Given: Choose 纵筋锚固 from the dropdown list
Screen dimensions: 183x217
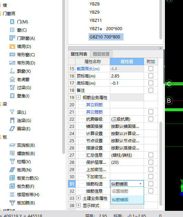Looking at the screenshot, I should tap(127, 200).
